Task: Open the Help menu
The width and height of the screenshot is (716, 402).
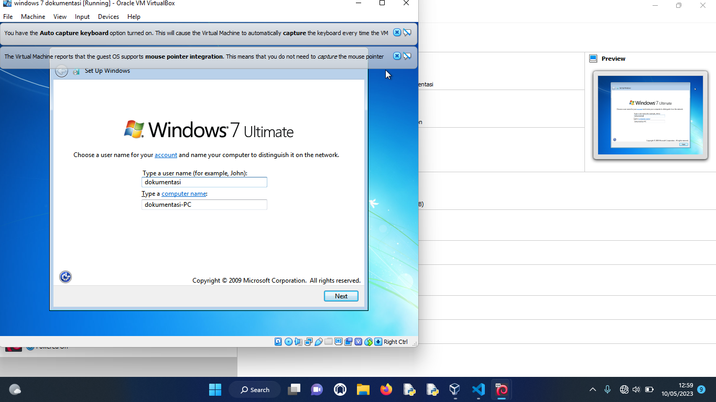Action: click(x=134, y=17)
